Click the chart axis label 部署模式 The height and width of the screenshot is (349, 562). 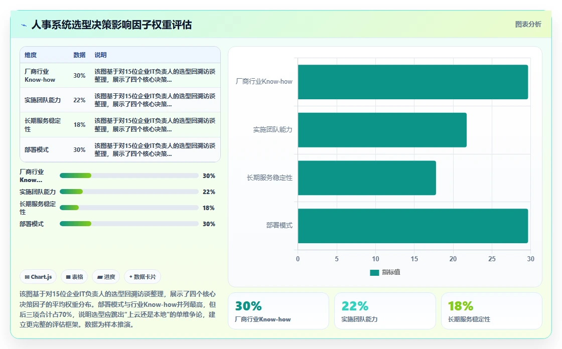tap(279, 225)
